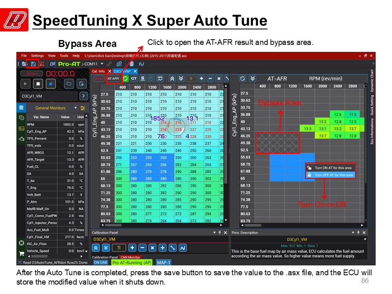Click the refresh icon in AT-AFR panel
The image size is (392, 294).
point(243,78)
